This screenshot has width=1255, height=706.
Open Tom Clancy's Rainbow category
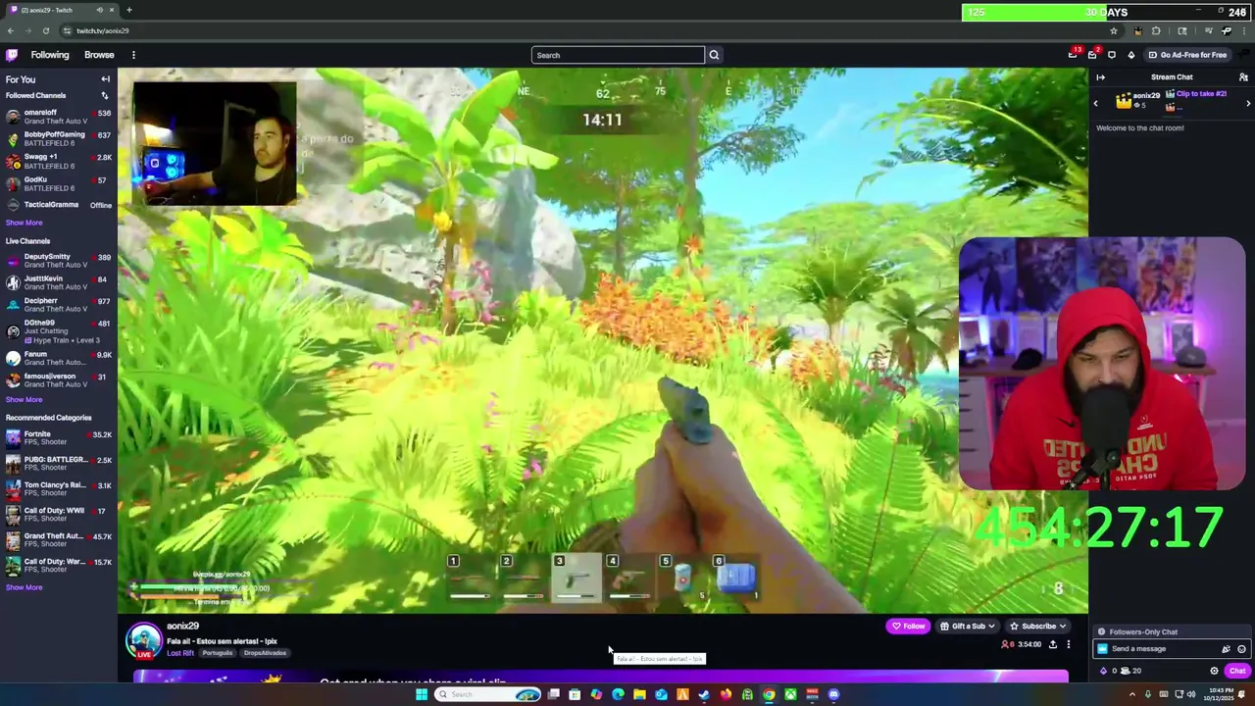coord(59,488)
